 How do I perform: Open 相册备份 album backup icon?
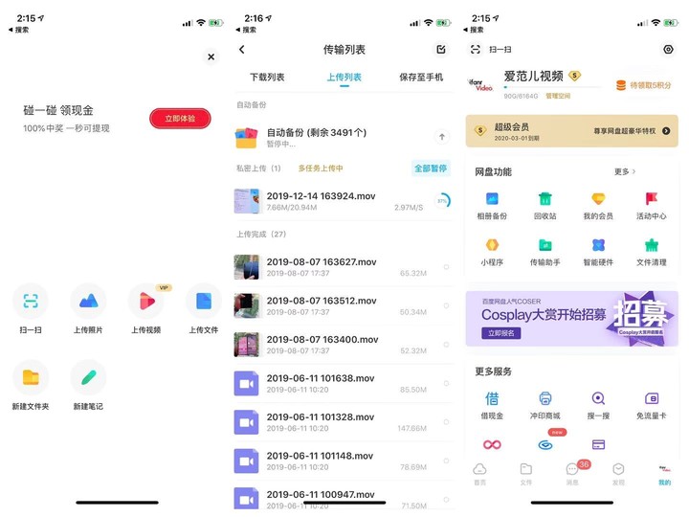tap(492, 199)
